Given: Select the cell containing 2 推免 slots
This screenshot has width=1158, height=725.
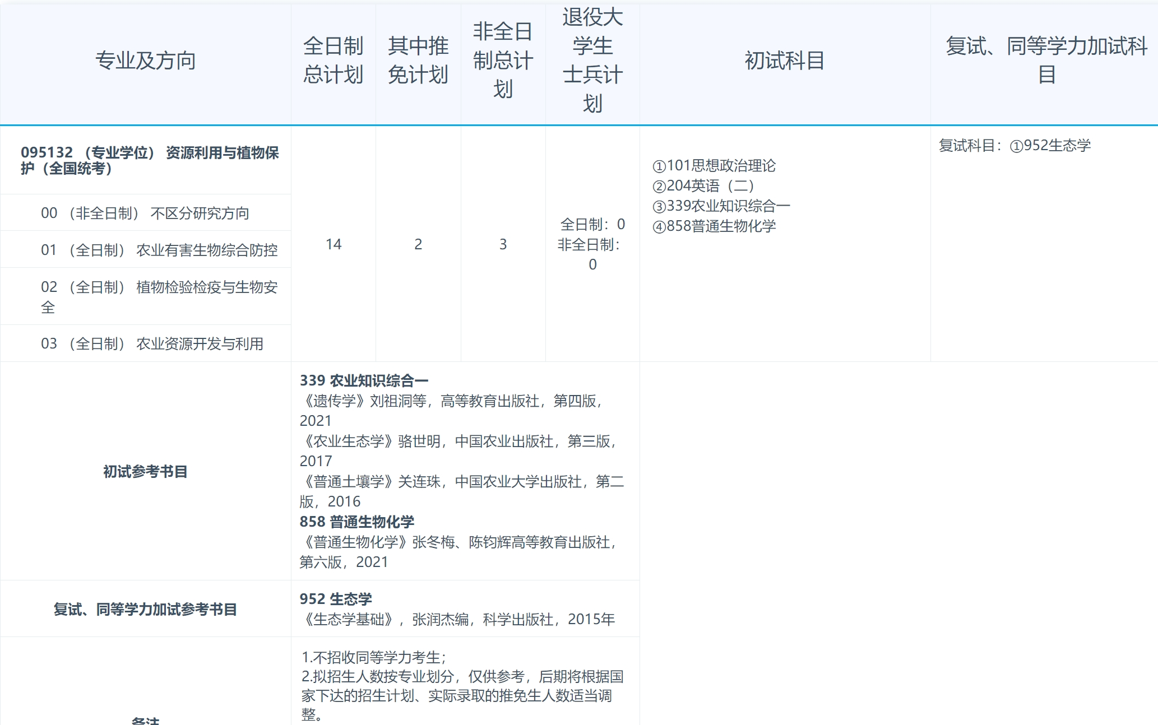Looking at the screenshot, I should pyautogui.click(x=418, y=244).
